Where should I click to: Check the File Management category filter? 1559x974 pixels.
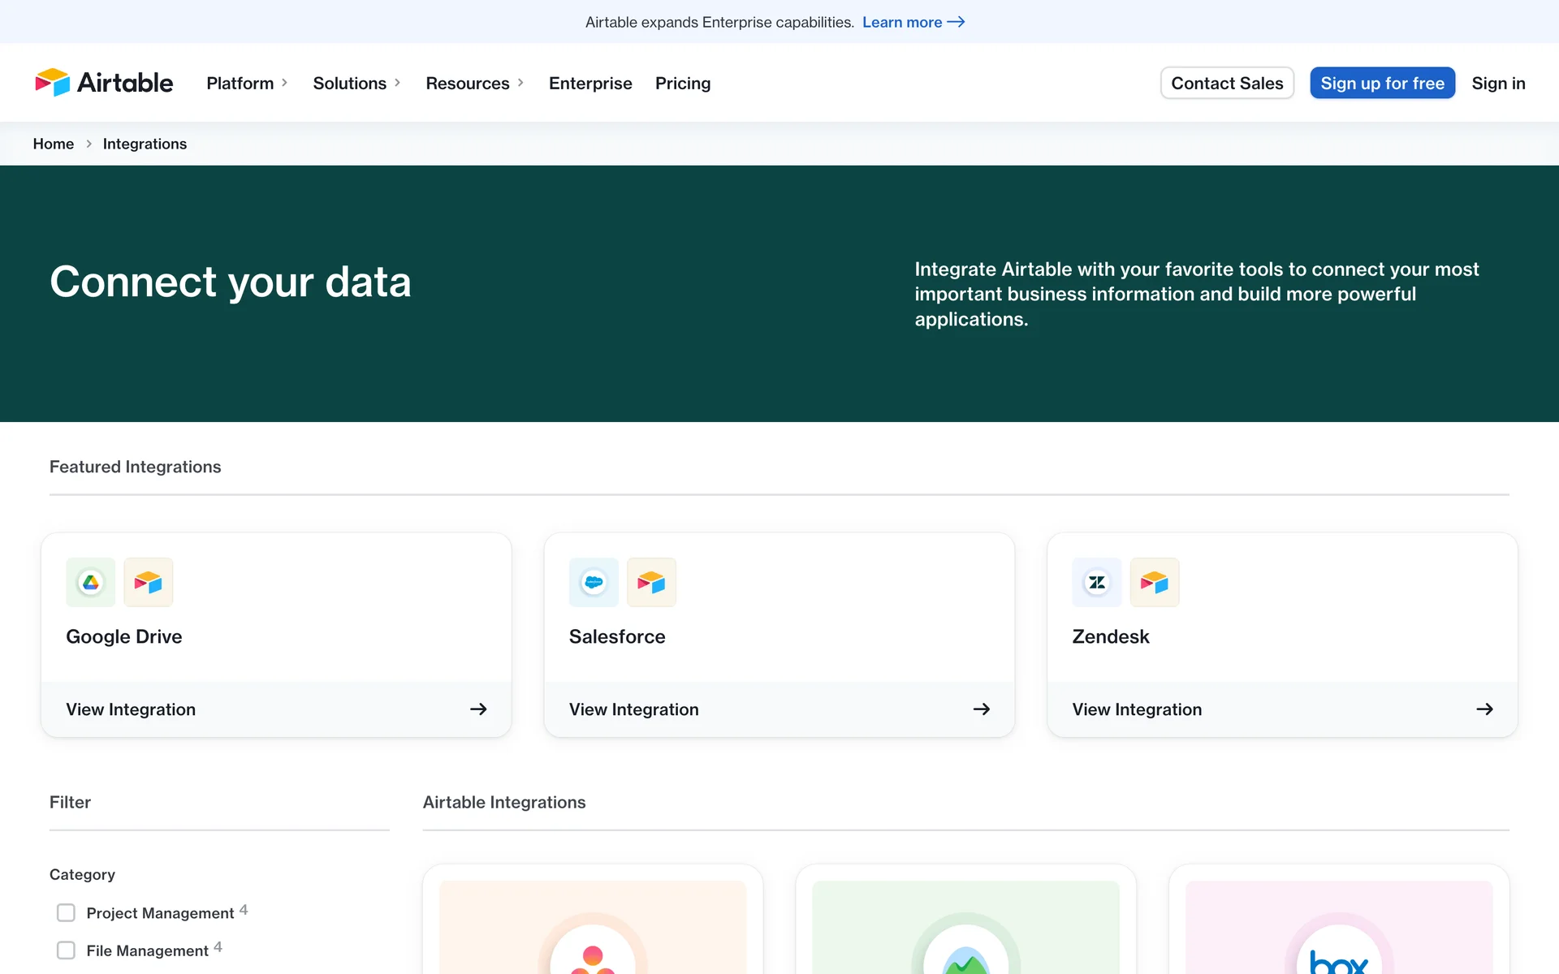point(67,950)
